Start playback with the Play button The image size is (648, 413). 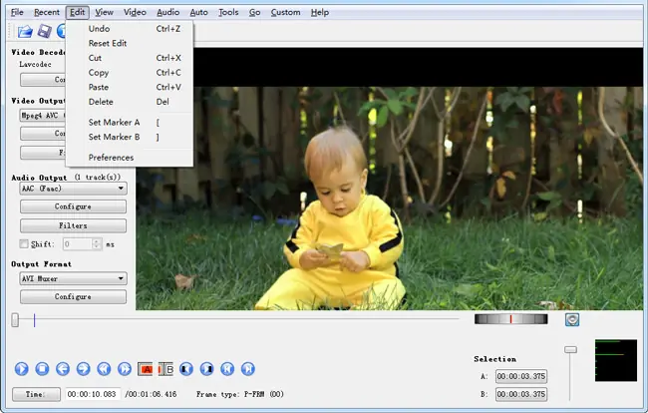coord(22,369)
